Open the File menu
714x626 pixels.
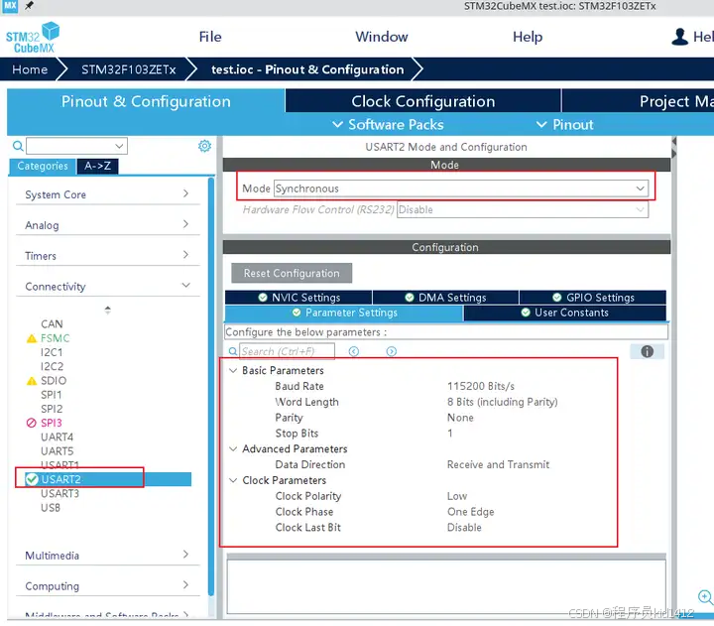(x=210, y=37)
